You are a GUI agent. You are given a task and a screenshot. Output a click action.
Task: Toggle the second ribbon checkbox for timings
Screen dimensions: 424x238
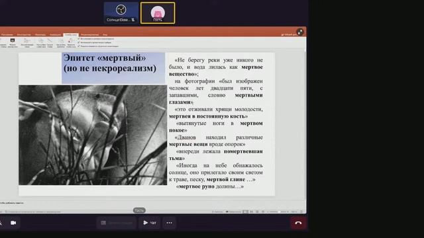(x=79, y=42)
